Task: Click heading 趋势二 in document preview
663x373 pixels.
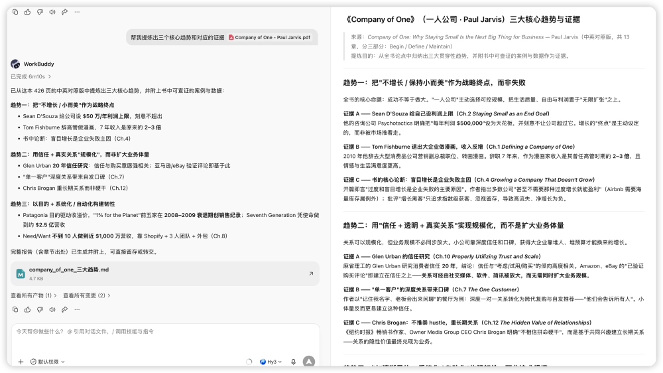Action: tap(453, 225)
